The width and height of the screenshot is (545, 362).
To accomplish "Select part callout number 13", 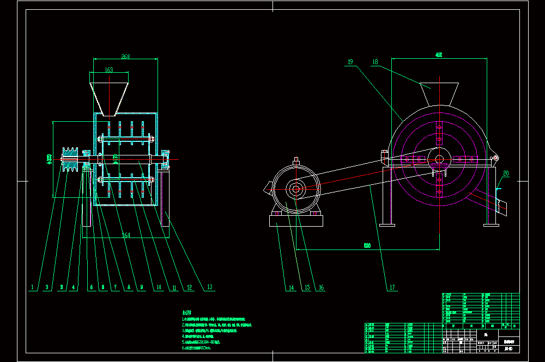I will pyautogui.click(x=210, y=287).
